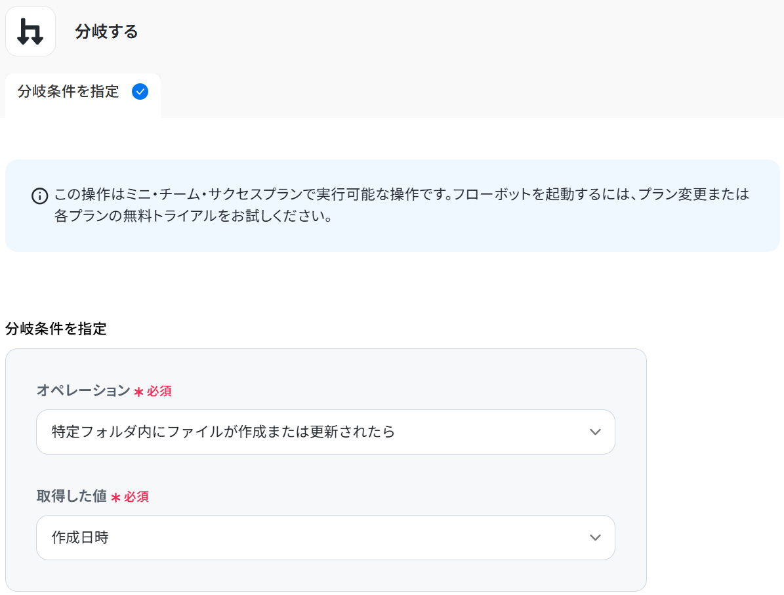Click the 必須 marker next to 取得した値
The image size is (784, 595).
[x=136, y=497]
